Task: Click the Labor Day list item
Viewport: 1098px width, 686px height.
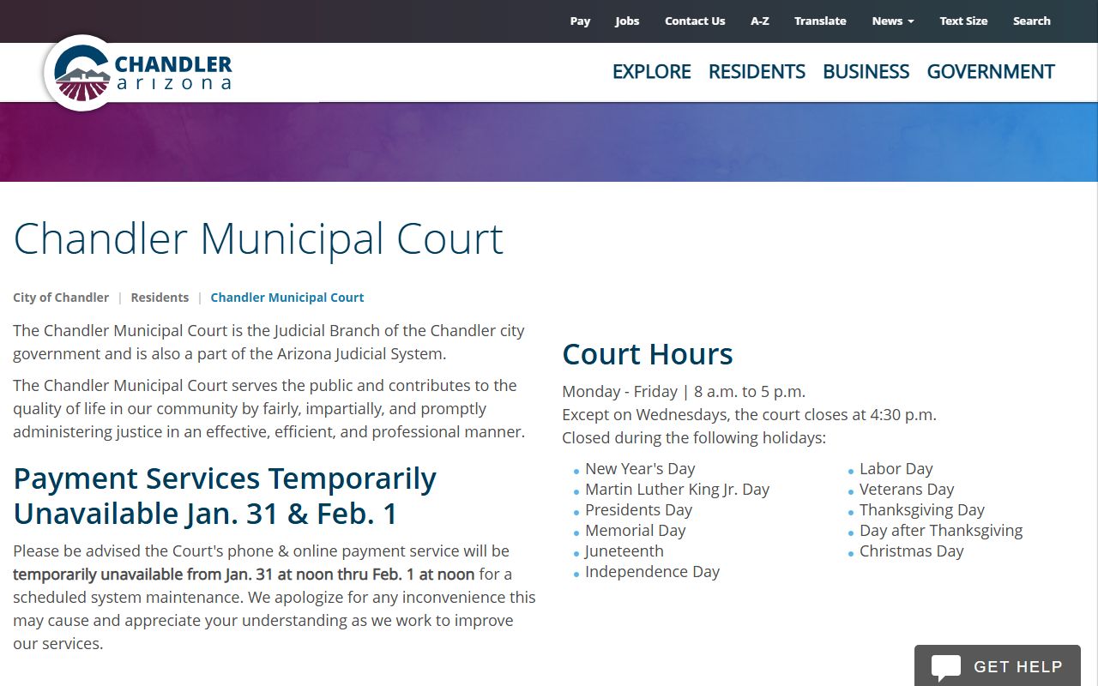Action: click(x=896, y=469)
